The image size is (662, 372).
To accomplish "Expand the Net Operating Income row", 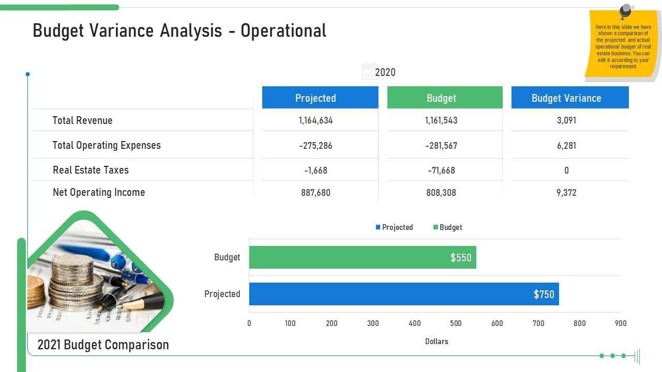I will [98, 192].
